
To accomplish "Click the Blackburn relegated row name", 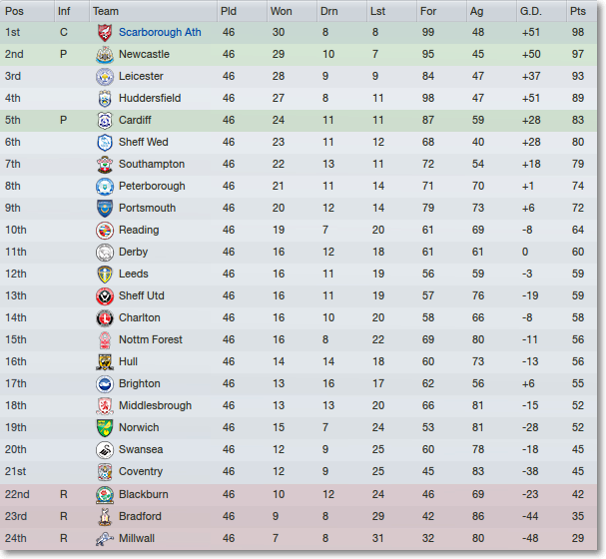I will coord(144,494).
